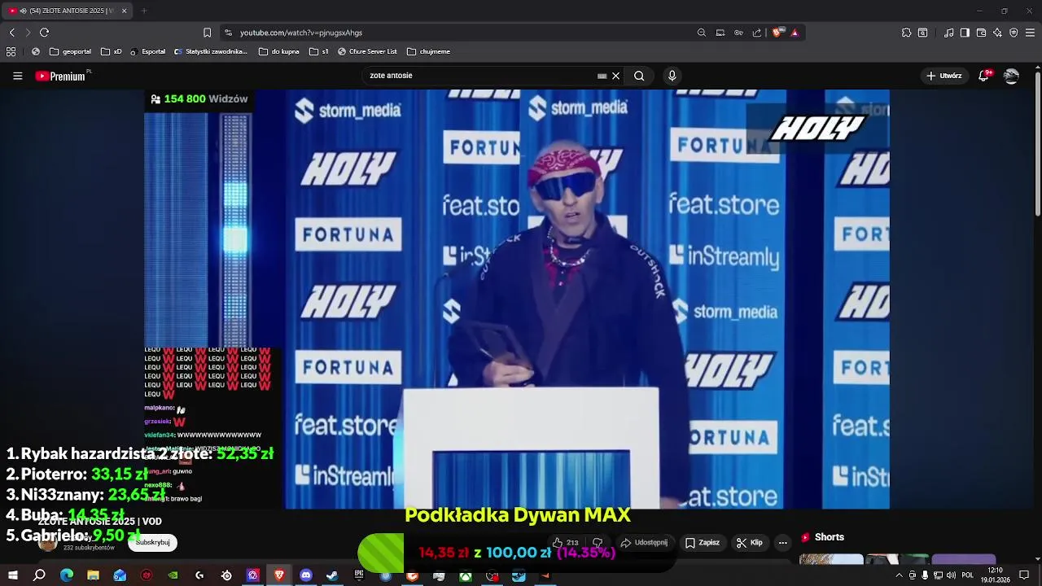Bookmark this page via the bookmark icon

(x=207, y=33)
